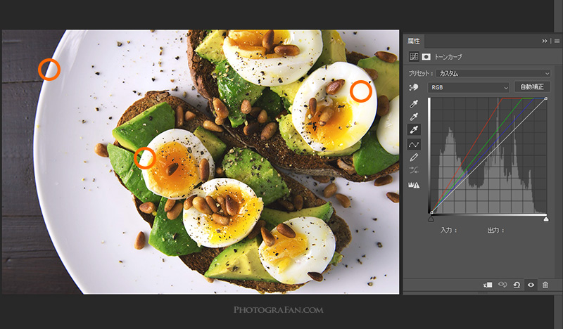Click the top-right curve control point
This screenshot has height=329, width=563.
tap(546, 98)
